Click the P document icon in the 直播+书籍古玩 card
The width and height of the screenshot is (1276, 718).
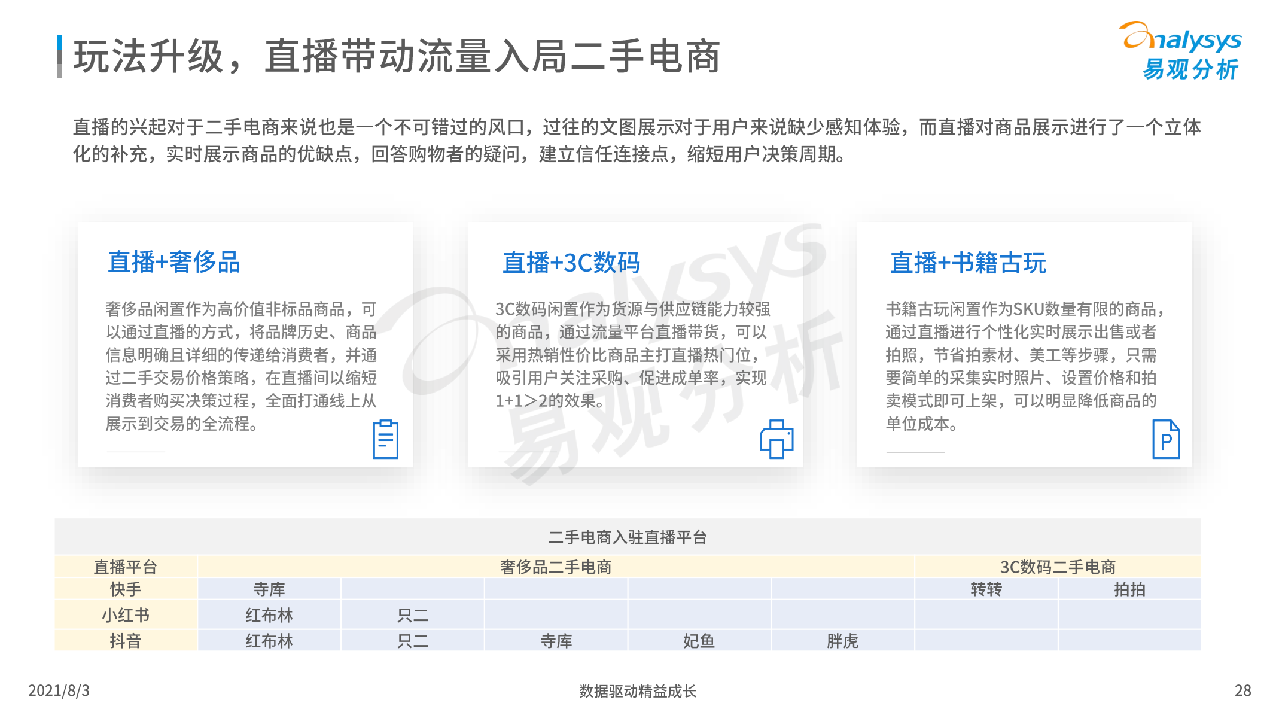1166,439
